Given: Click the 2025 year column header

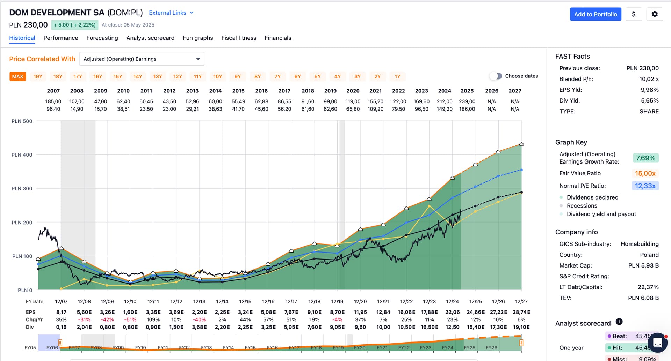Looking at the screenshot, I should coord(467,91).
